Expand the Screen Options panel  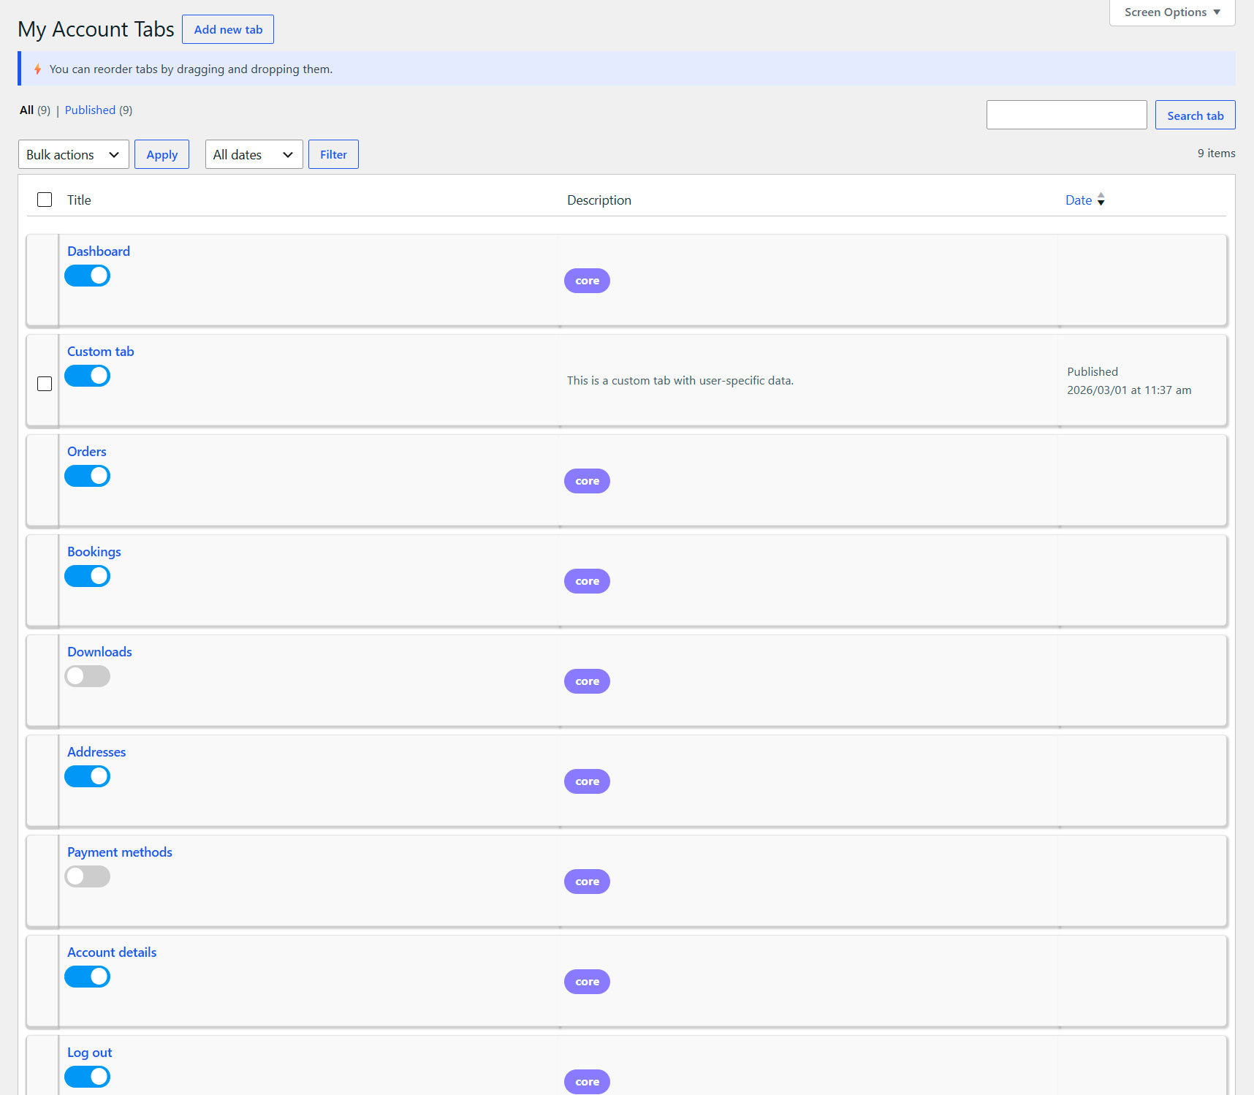point(1171,12)
